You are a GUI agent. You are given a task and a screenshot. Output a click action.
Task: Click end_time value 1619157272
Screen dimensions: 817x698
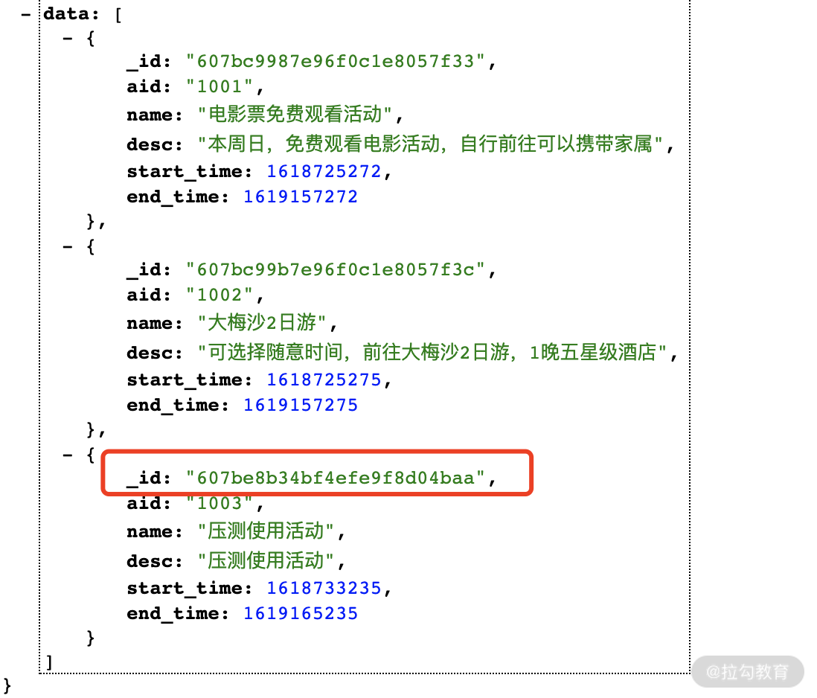[x=301, y=197]
